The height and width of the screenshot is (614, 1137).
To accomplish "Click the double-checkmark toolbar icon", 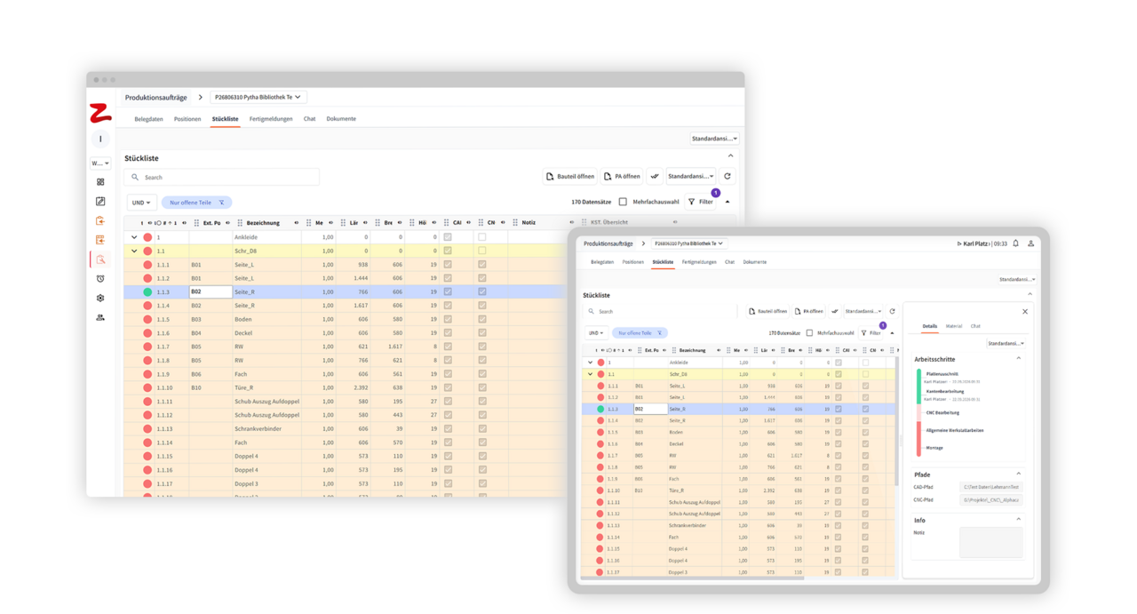I will [655, 177].
